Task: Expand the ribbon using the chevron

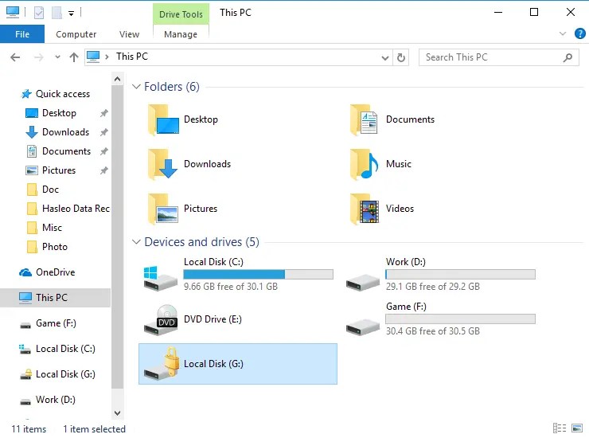Action: (562, 33)
